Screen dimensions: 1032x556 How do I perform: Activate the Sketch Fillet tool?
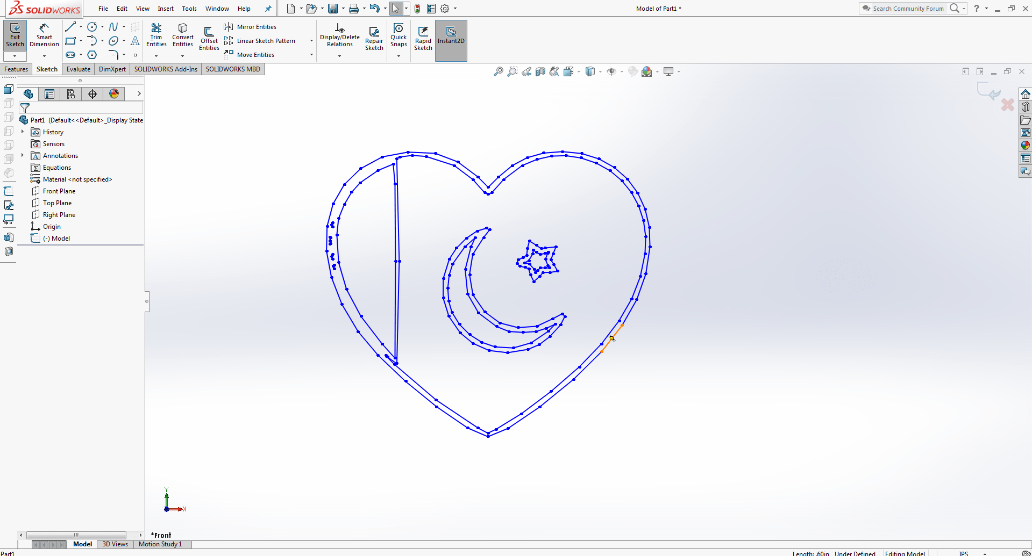coord(113,55)
